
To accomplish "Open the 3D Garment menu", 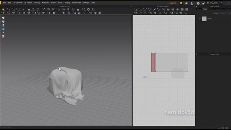I will pyautogui.click(x=18, y=3).
